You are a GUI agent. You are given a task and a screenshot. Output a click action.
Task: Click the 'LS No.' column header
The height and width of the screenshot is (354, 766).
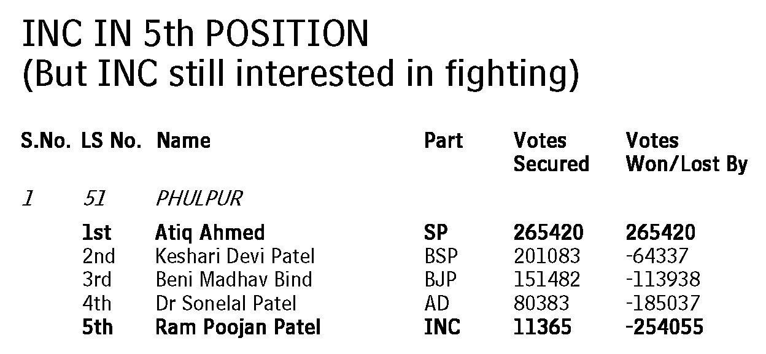click(x=112, y=141)
